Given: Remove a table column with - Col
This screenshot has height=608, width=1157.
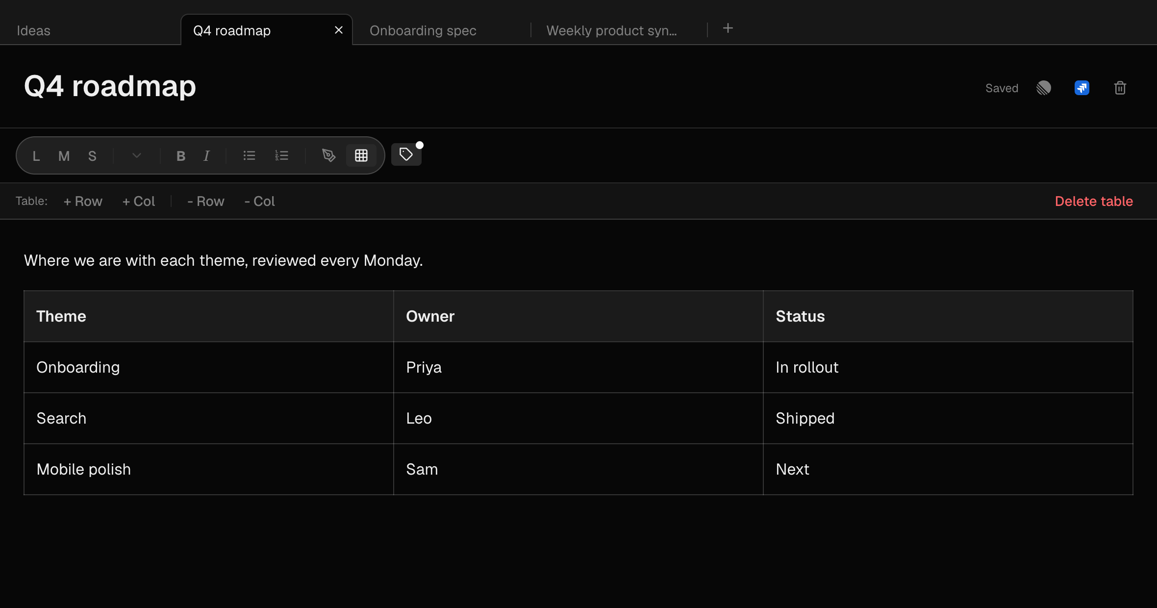Looking at the screenshot, I should pos(260,202).
